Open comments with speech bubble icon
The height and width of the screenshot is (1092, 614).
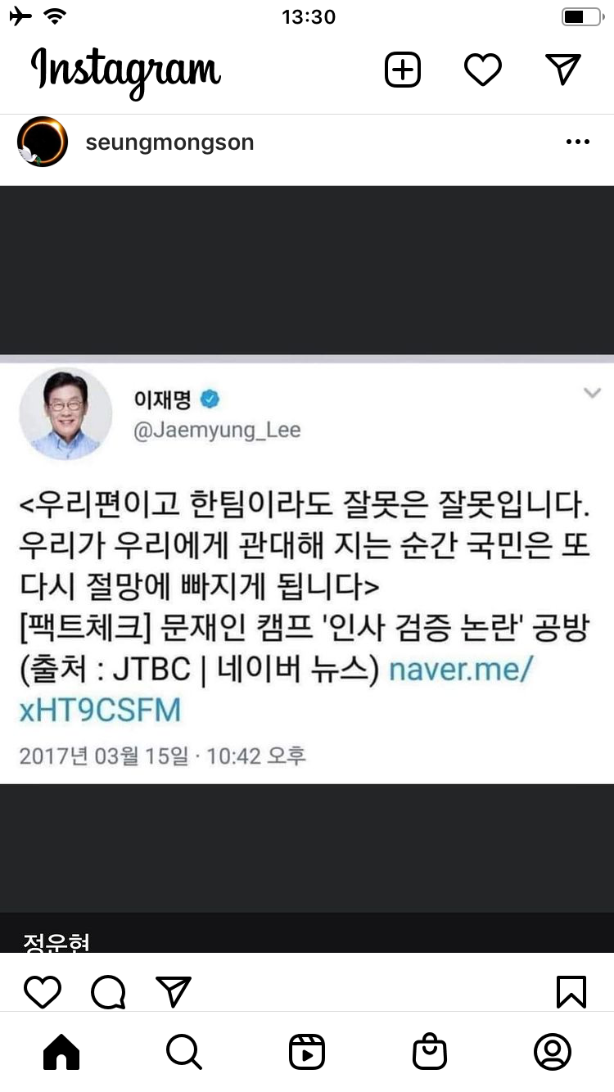pyautogui.click(x=108, y=992)
